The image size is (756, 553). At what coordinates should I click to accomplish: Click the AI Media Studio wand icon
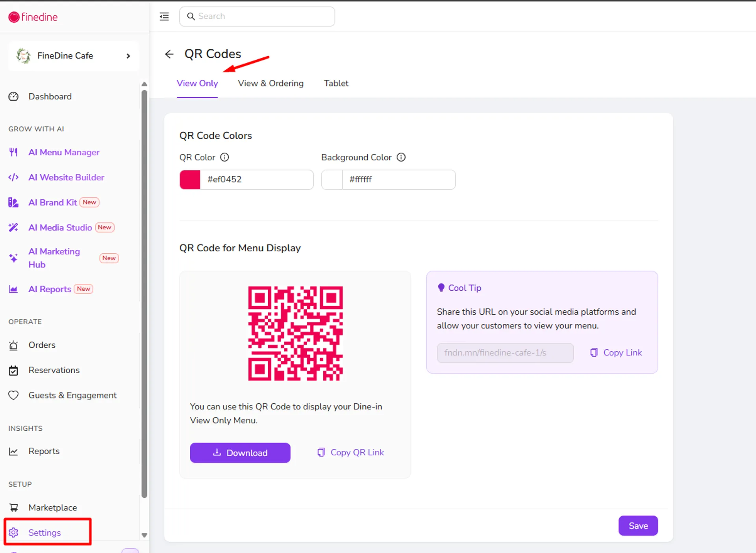pos(13,227)
